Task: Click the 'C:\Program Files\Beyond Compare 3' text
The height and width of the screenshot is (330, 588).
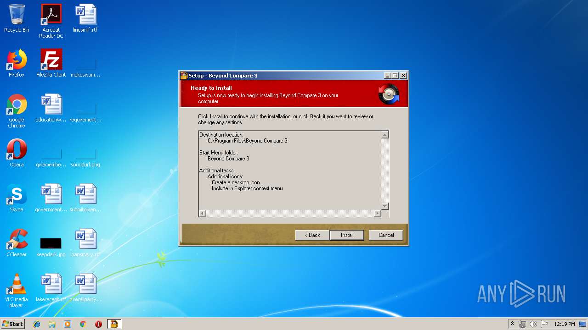Action: tap(248, 141)
